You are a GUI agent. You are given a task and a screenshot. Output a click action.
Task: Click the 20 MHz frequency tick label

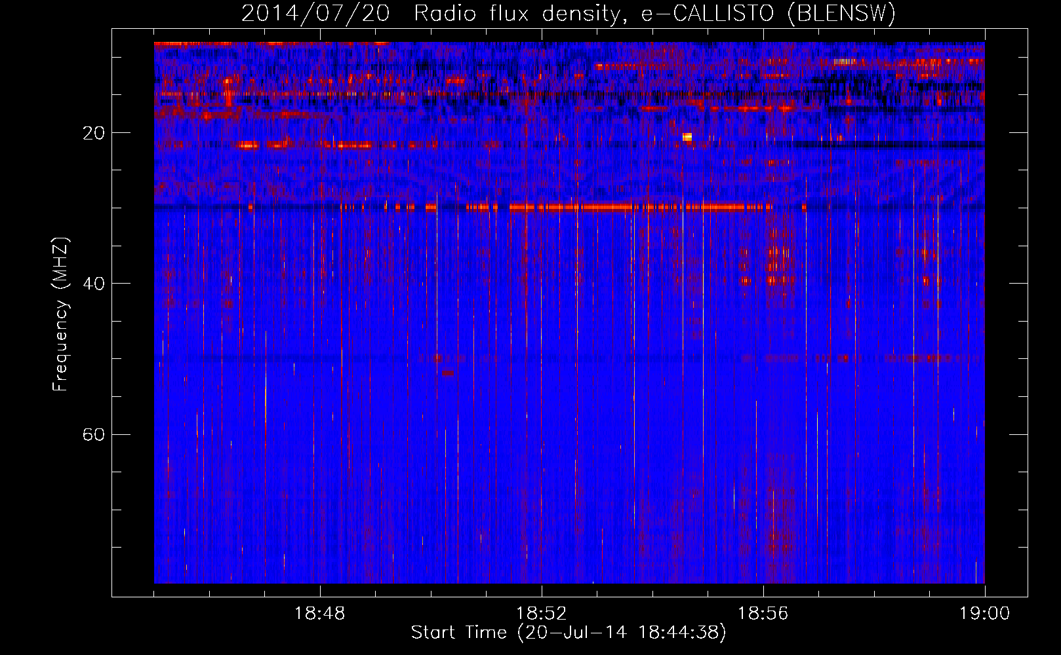point(94,133)
